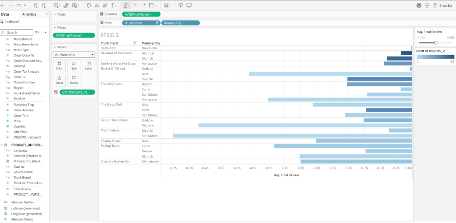
Task: Click the Sort Descending toolbar icon
Action: coord(104,5)
